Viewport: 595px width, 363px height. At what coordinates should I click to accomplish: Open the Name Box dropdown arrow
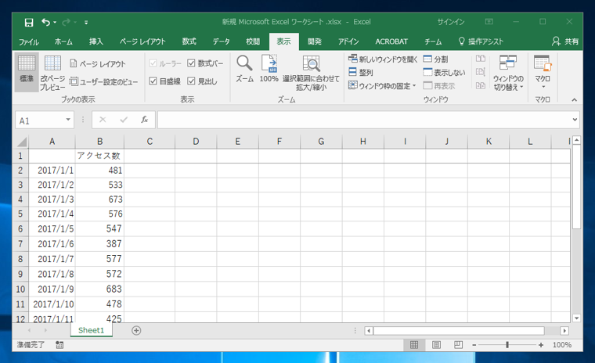pos(68,120)
